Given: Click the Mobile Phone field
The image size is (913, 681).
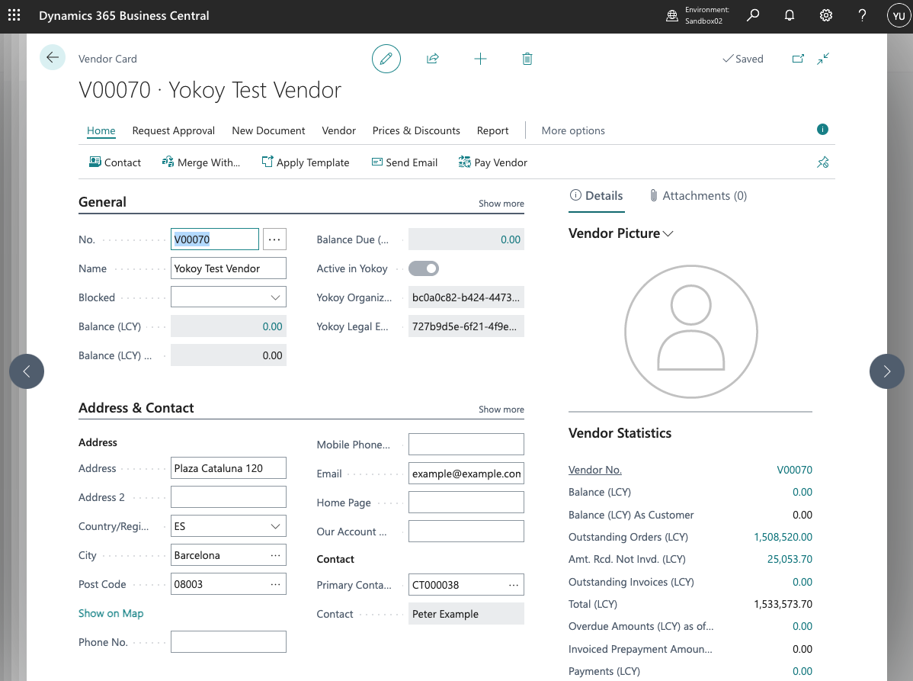Looking at the screenshot, I should (466, 445).
